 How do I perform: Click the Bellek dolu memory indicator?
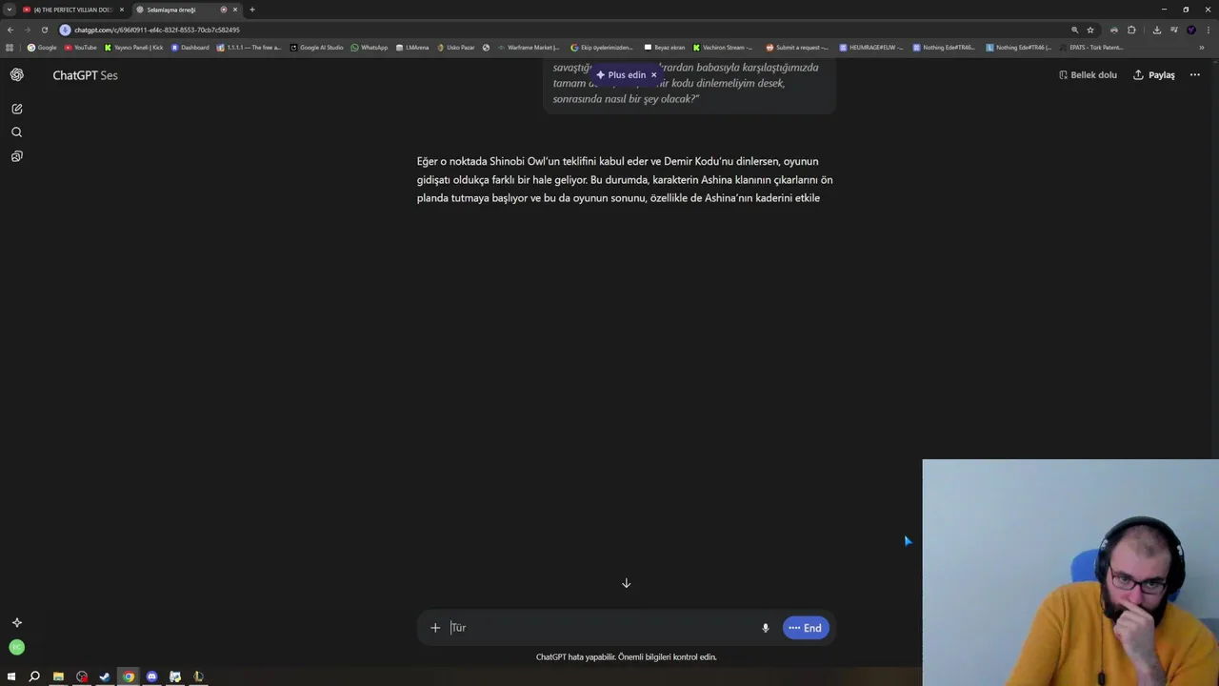click(x=1088, y=75)
